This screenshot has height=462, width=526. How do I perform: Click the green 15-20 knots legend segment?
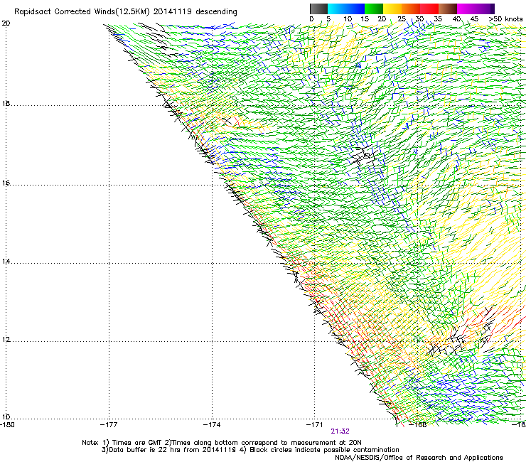coord(374,9)
